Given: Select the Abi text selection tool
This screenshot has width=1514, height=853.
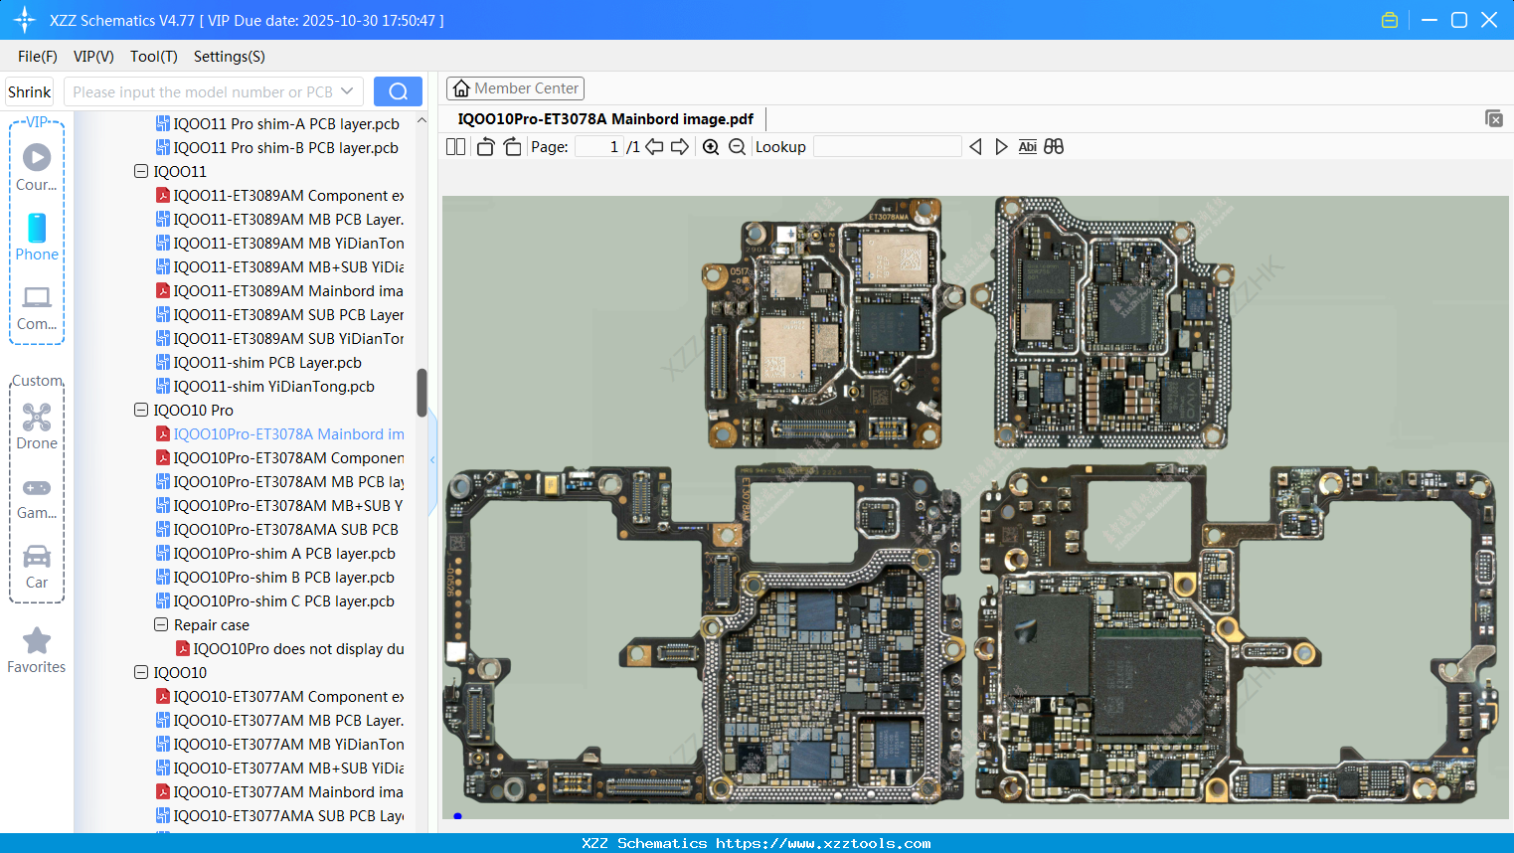Looking at the screenshot, I should pyautogui.click(x=1027, y=146).
